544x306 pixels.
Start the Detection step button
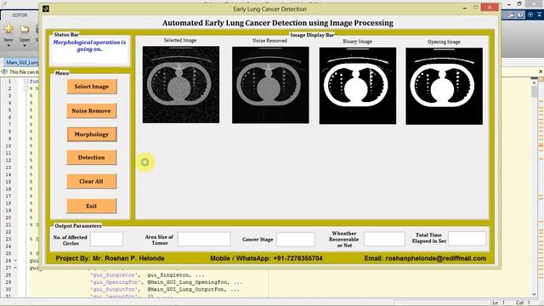(x=92, y=157)
